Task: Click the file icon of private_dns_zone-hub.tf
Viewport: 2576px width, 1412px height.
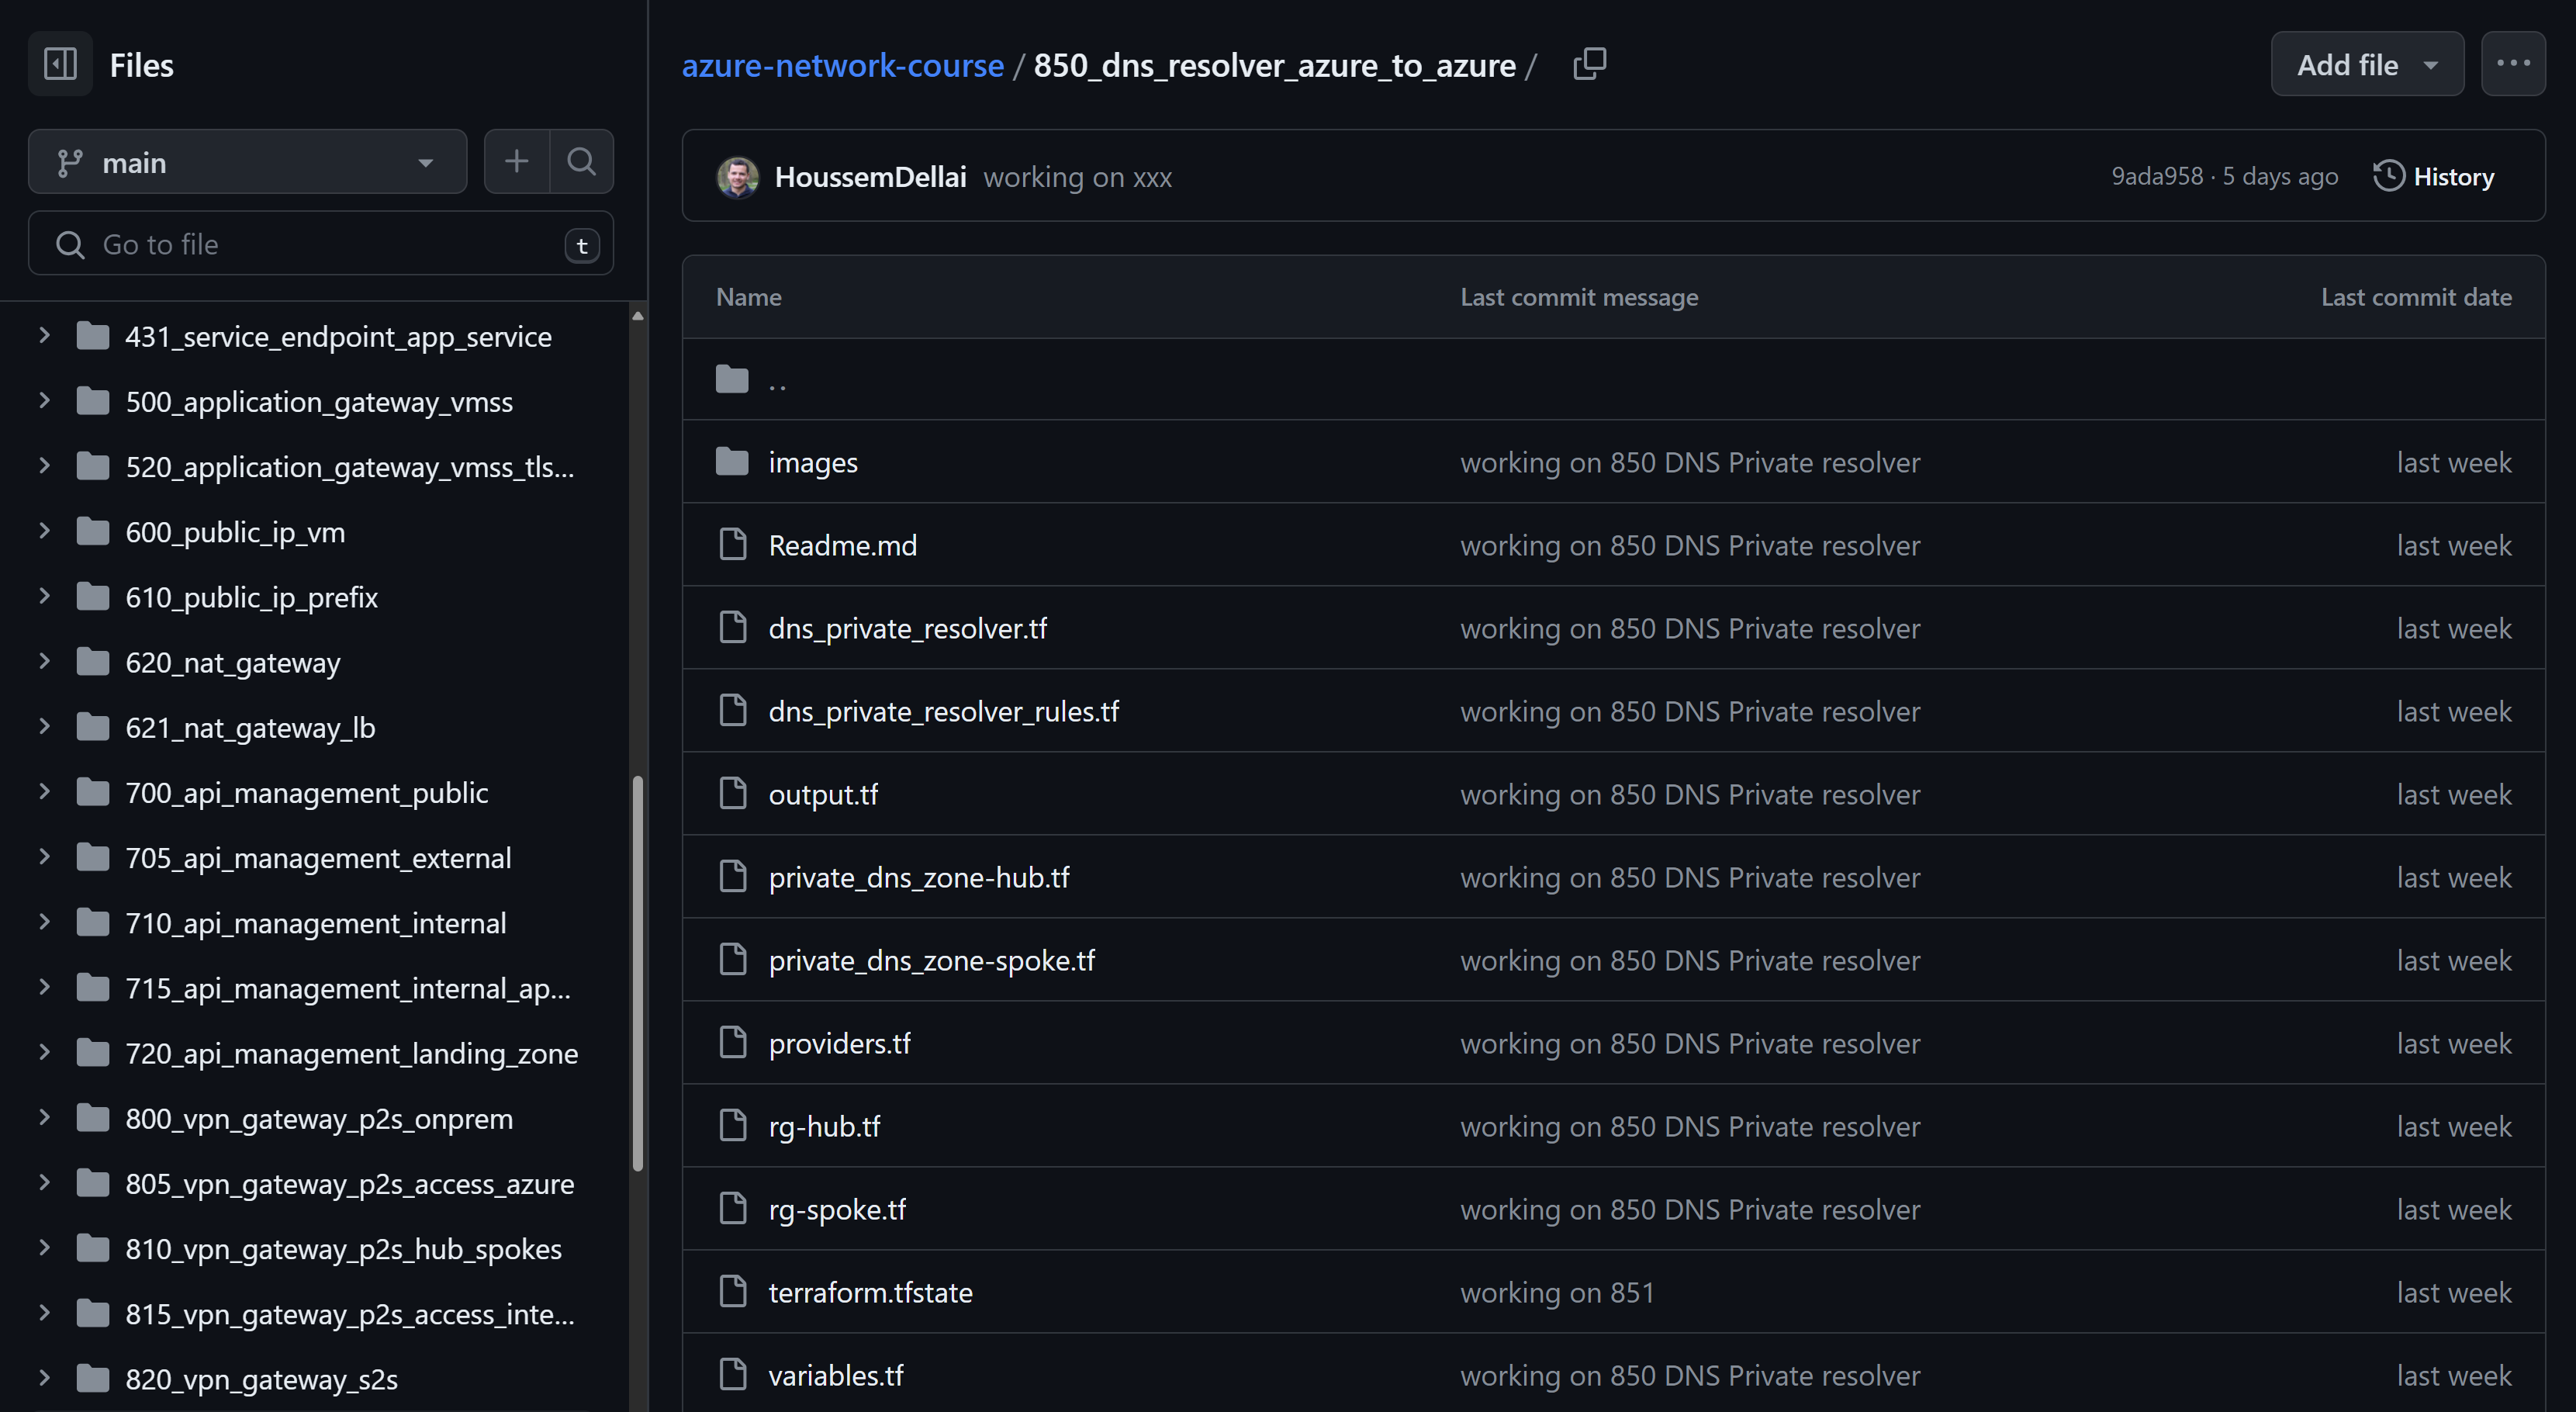Action: pyautogui.click(x=733, y=877)
